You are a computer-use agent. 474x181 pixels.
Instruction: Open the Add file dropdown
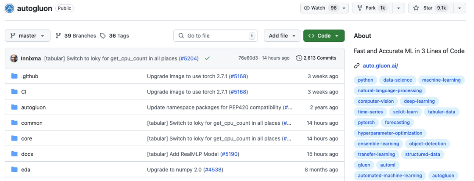tap(282, 36)
